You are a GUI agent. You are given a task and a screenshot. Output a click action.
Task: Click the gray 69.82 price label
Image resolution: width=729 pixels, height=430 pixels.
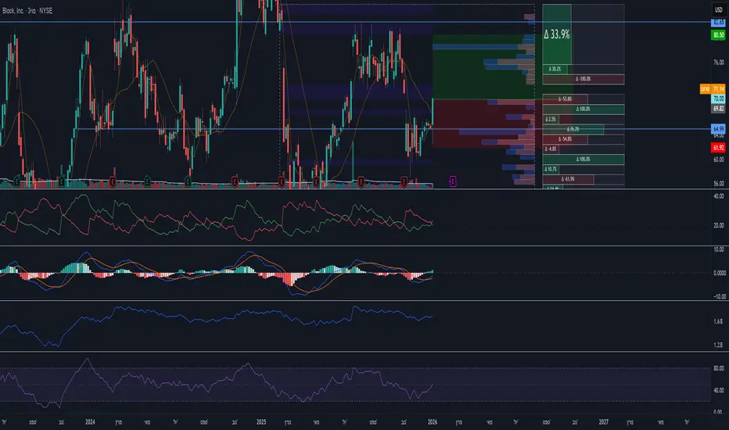tap(718, 109)
